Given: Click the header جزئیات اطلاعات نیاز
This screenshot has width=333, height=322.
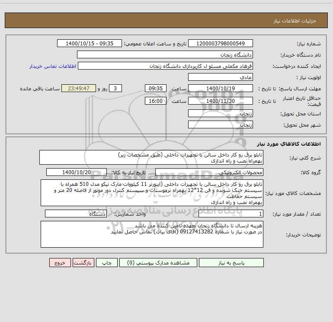Looking at the screenshot, I should coord(295,21).
